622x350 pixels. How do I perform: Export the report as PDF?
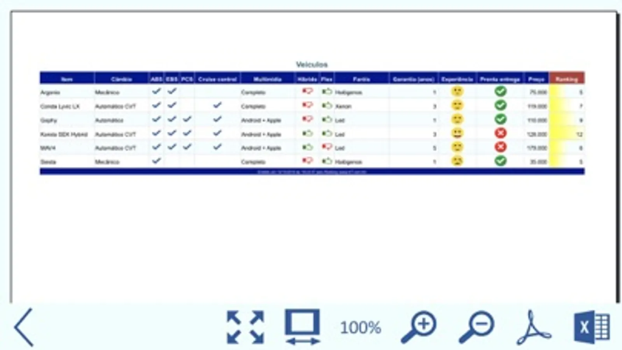(x=534, y=327)
